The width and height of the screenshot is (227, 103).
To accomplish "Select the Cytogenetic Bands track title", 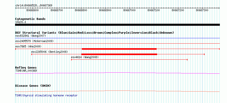I will (30, 19).
